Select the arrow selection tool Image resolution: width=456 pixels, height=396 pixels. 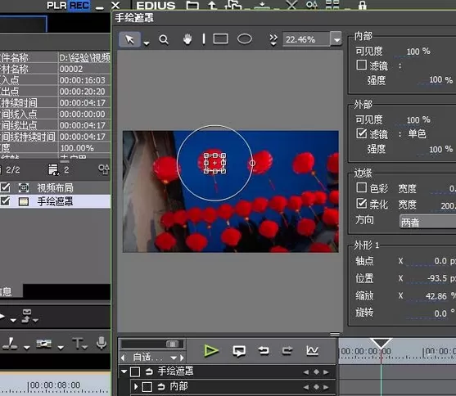pyautogui.click(x=129, y=39)
